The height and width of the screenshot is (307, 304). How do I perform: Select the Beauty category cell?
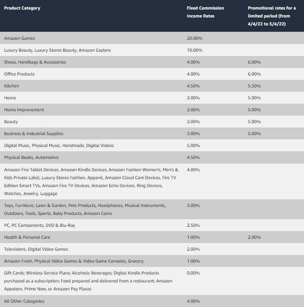pyautogui.click(x=11, y=122)
